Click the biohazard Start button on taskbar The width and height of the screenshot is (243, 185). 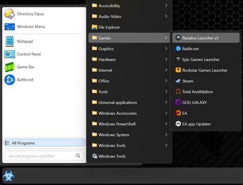pyautogui.click(x=9, y=176)
